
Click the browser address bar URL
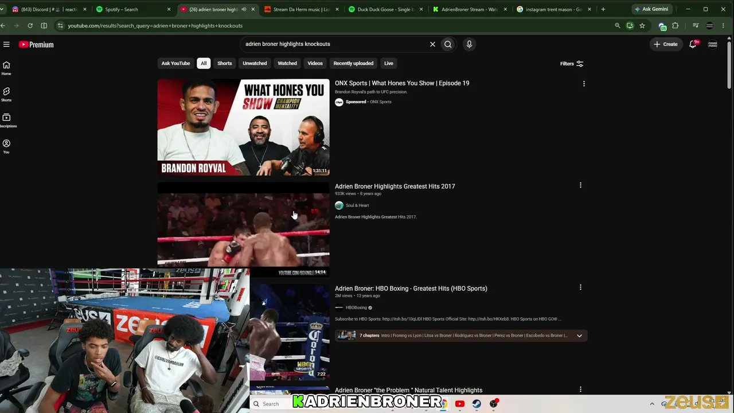click(x=155, y=26)
